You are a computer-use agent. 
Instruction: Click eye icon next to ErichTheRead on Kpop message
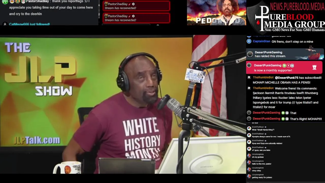tap(266, 141)
